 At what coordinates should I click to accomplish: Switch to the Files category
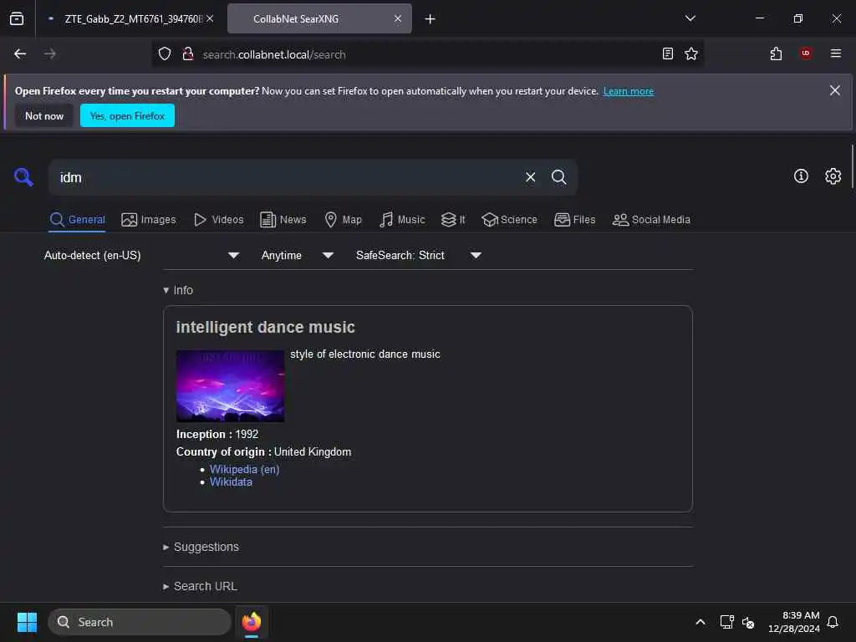[x=575, y=220]
